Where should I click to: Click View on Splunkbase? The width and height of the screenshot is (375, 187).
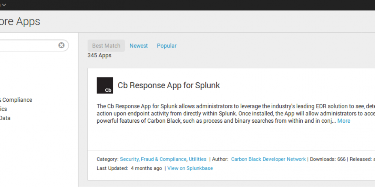tap(190, 168)
